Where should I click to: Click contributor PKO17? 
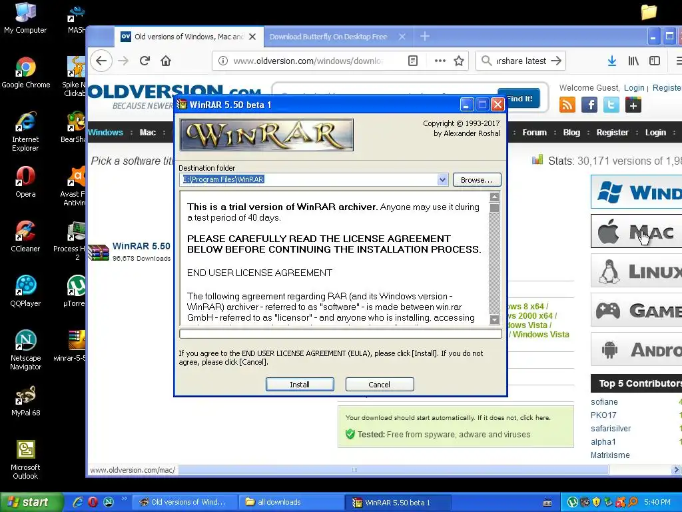tap(603, 415)
